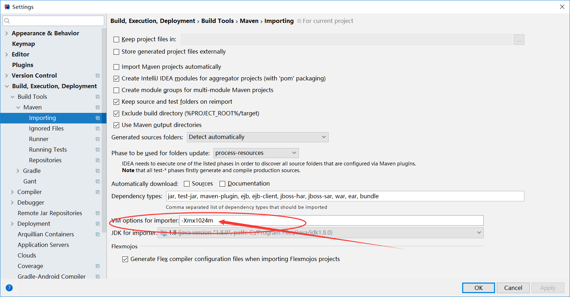Screen dimensions: 570x297
Task: Click the project-level icon beside Gant
Action: pyautogui.click(x=98, y=181)
